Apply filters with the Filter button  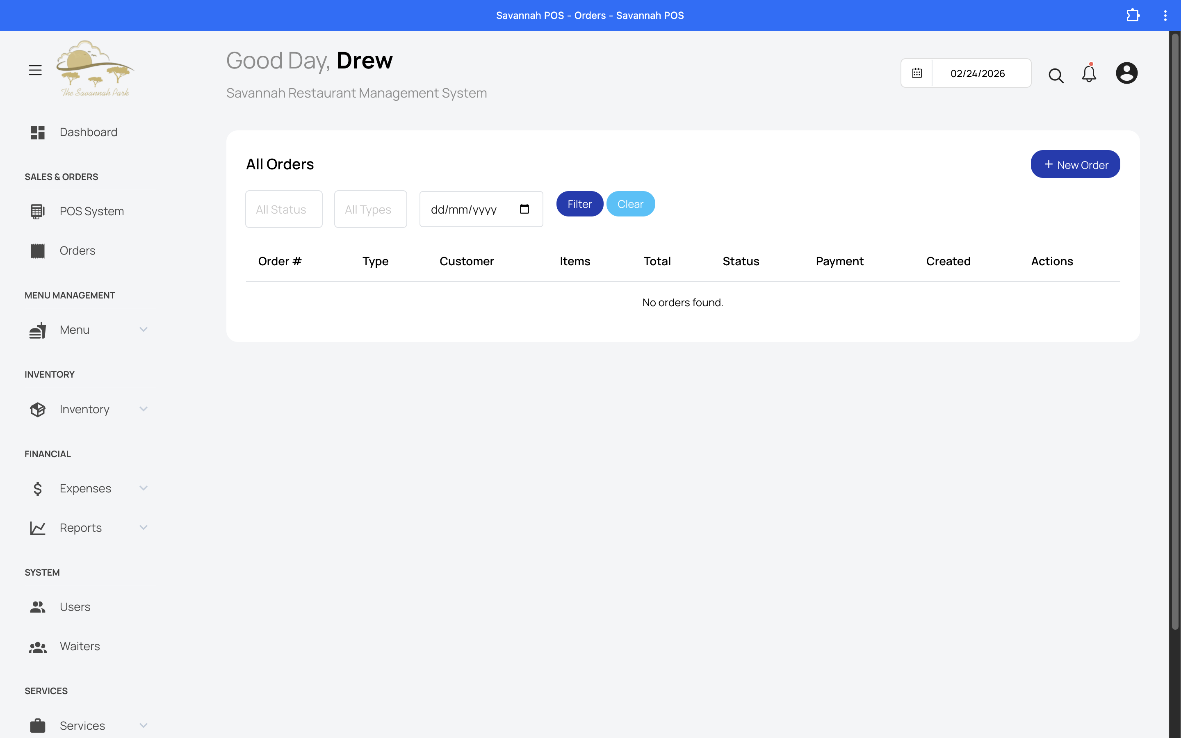(579, 203)
